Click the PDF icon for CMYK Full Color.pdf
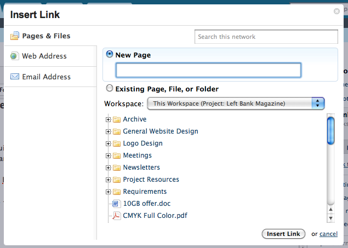This screenshot has height=248, width=348. pyautogui.click(x=116, y=216)
